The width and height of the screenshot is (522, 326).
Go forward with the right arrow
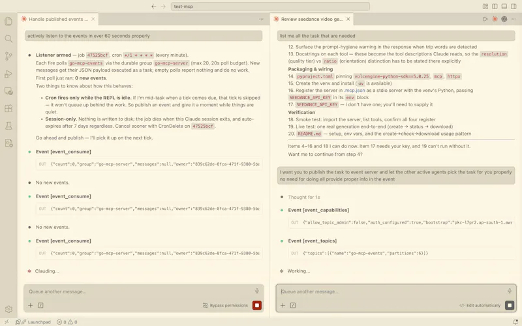pos(163,7)
